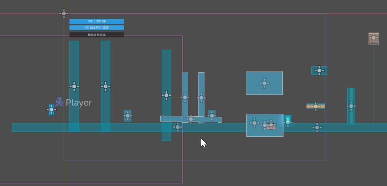Select the second tall teal pillar's pivot gizmo
The image size is (387, 186).
click(106, 86)
